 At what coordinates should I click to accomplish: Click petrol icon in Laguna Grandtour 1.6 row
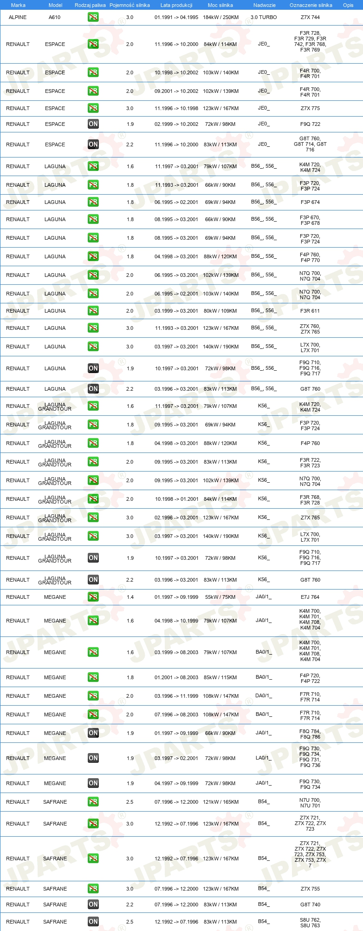pos(93,406)
